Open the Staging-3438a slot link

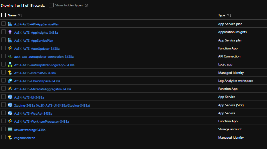[x=52, y=106]
